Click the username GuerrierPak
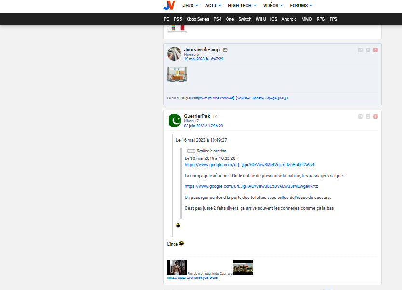Screen dimensions: 402x290 coord(197,116)
